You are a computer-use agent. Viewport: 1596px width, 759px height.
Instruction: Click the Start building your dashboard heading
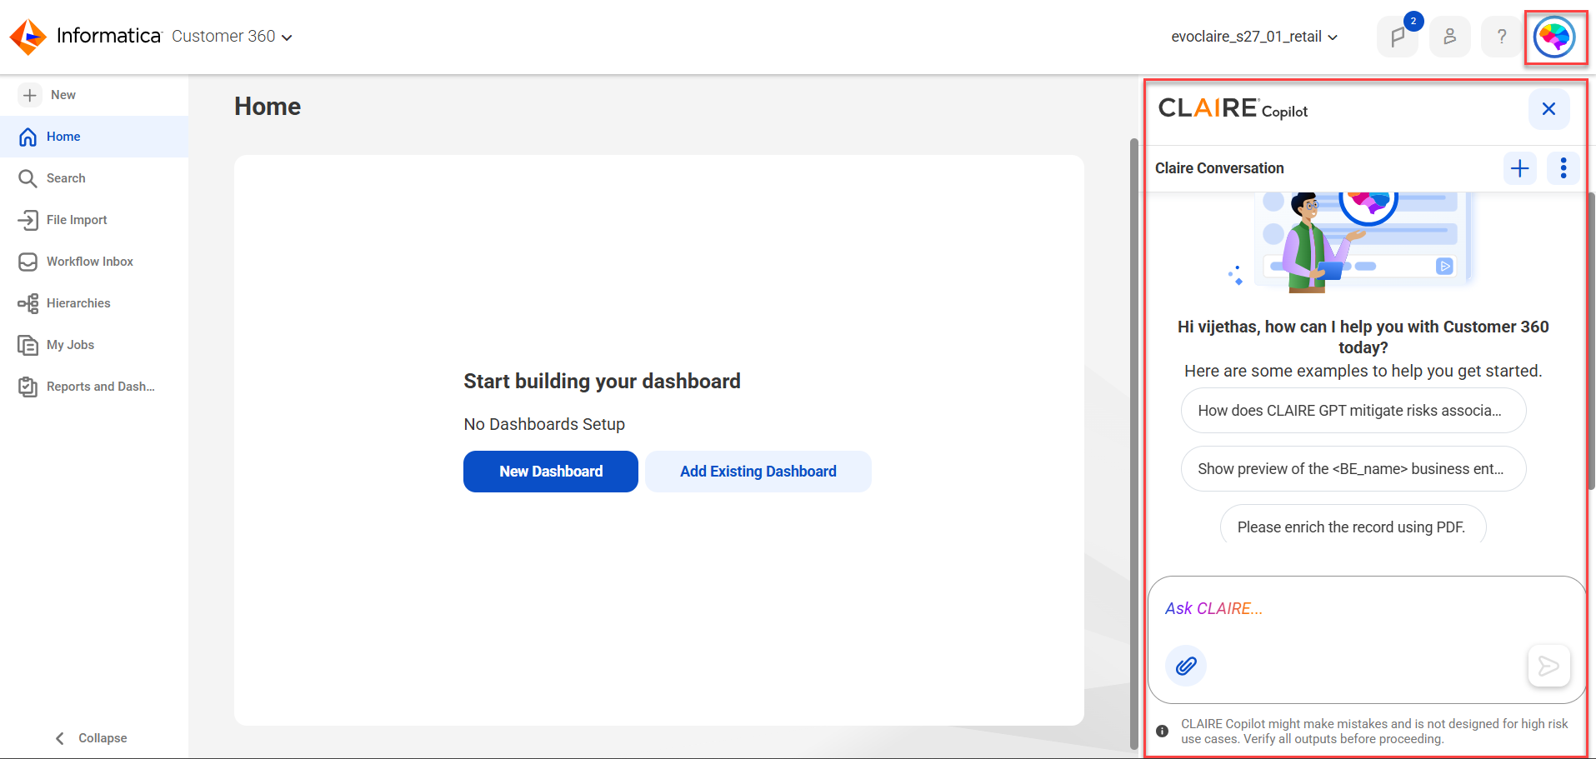click(602, 382)
